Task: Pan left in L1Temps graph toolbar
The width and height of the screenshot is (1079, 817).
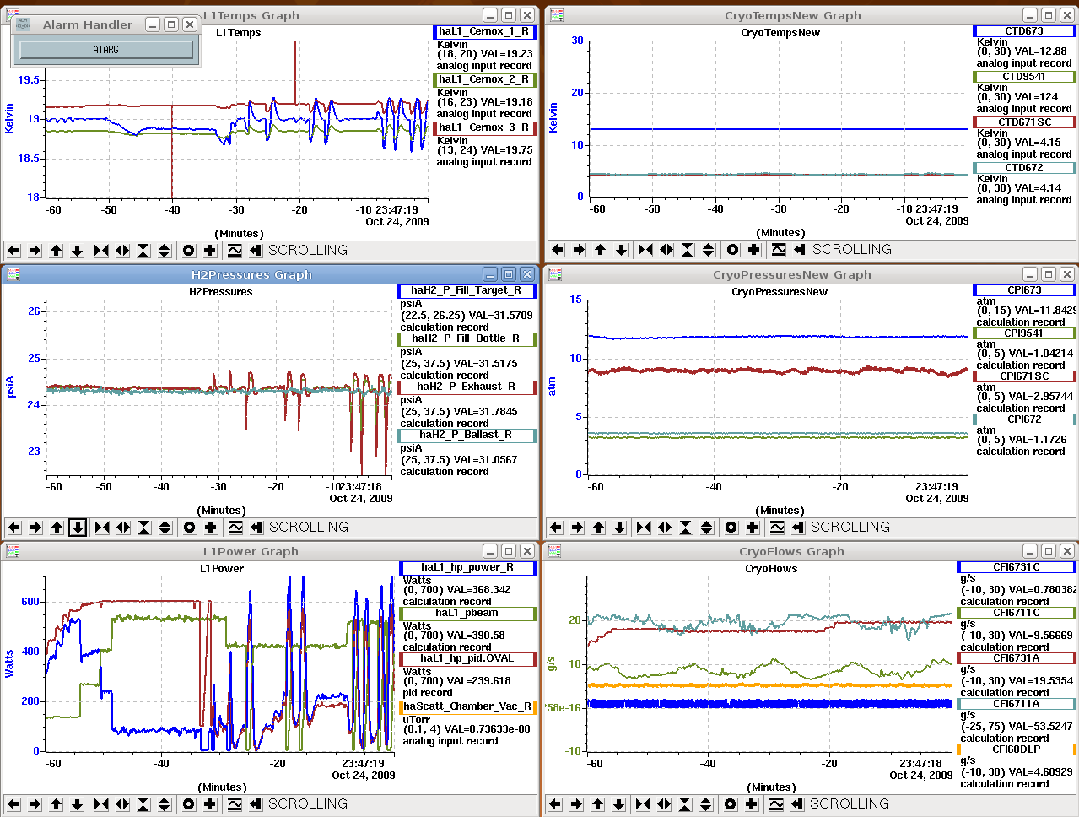Action: coord(13,251)
